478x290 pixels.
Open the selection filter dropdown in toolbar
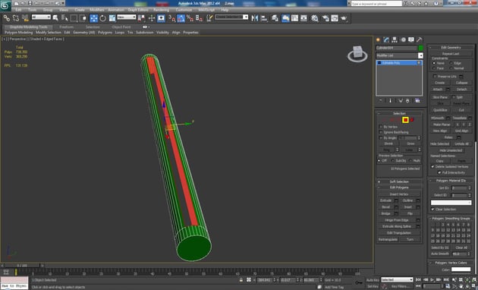41,17
